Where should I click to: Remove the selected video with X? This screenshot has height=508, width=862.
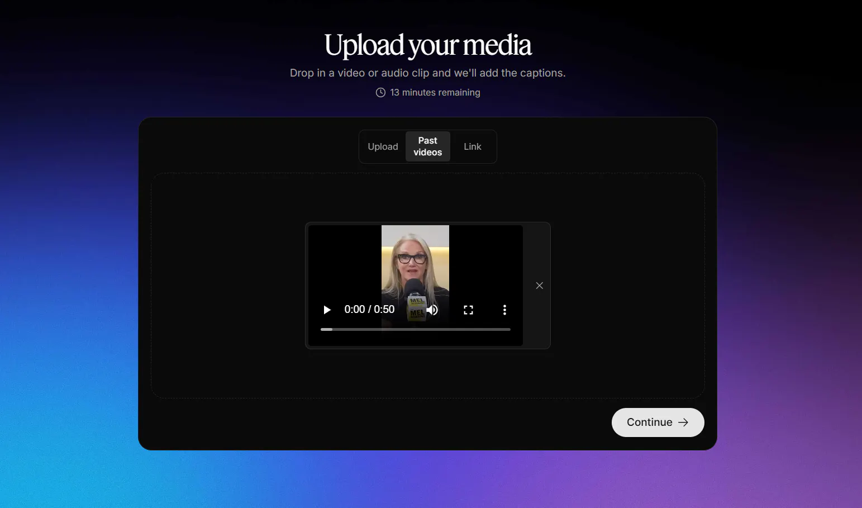539,286
